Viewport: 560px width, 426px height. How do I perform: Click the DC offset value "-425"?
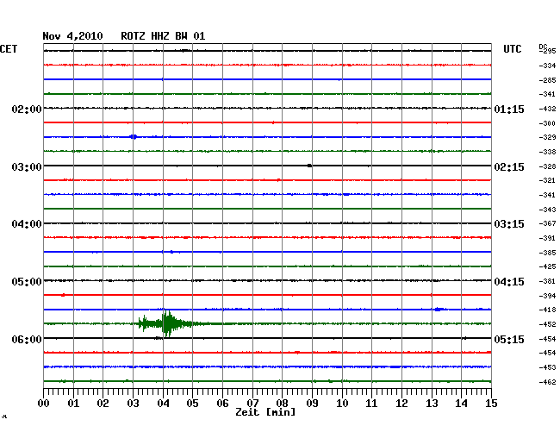(547, 266)
